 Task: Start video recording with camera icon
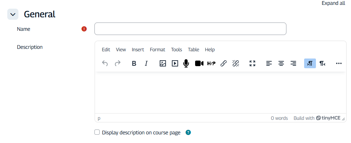199,63
